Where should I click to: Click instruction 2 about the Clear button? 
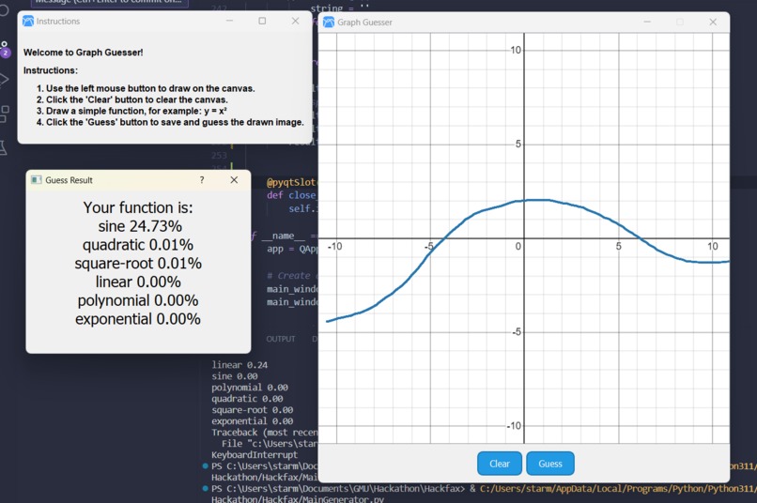tap(132, 99)
